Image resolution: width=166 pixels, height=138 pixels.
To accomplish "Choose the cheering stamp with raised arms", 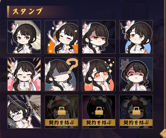I will (x=24, y=74).
